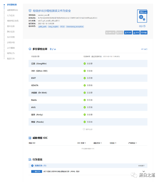Click the Baidu engine name
Screen dimensions: 160x182
click(34, 100)
